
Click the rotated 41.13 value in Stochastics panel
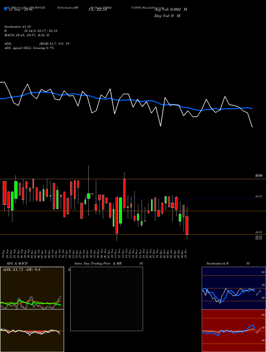(258, 292)
